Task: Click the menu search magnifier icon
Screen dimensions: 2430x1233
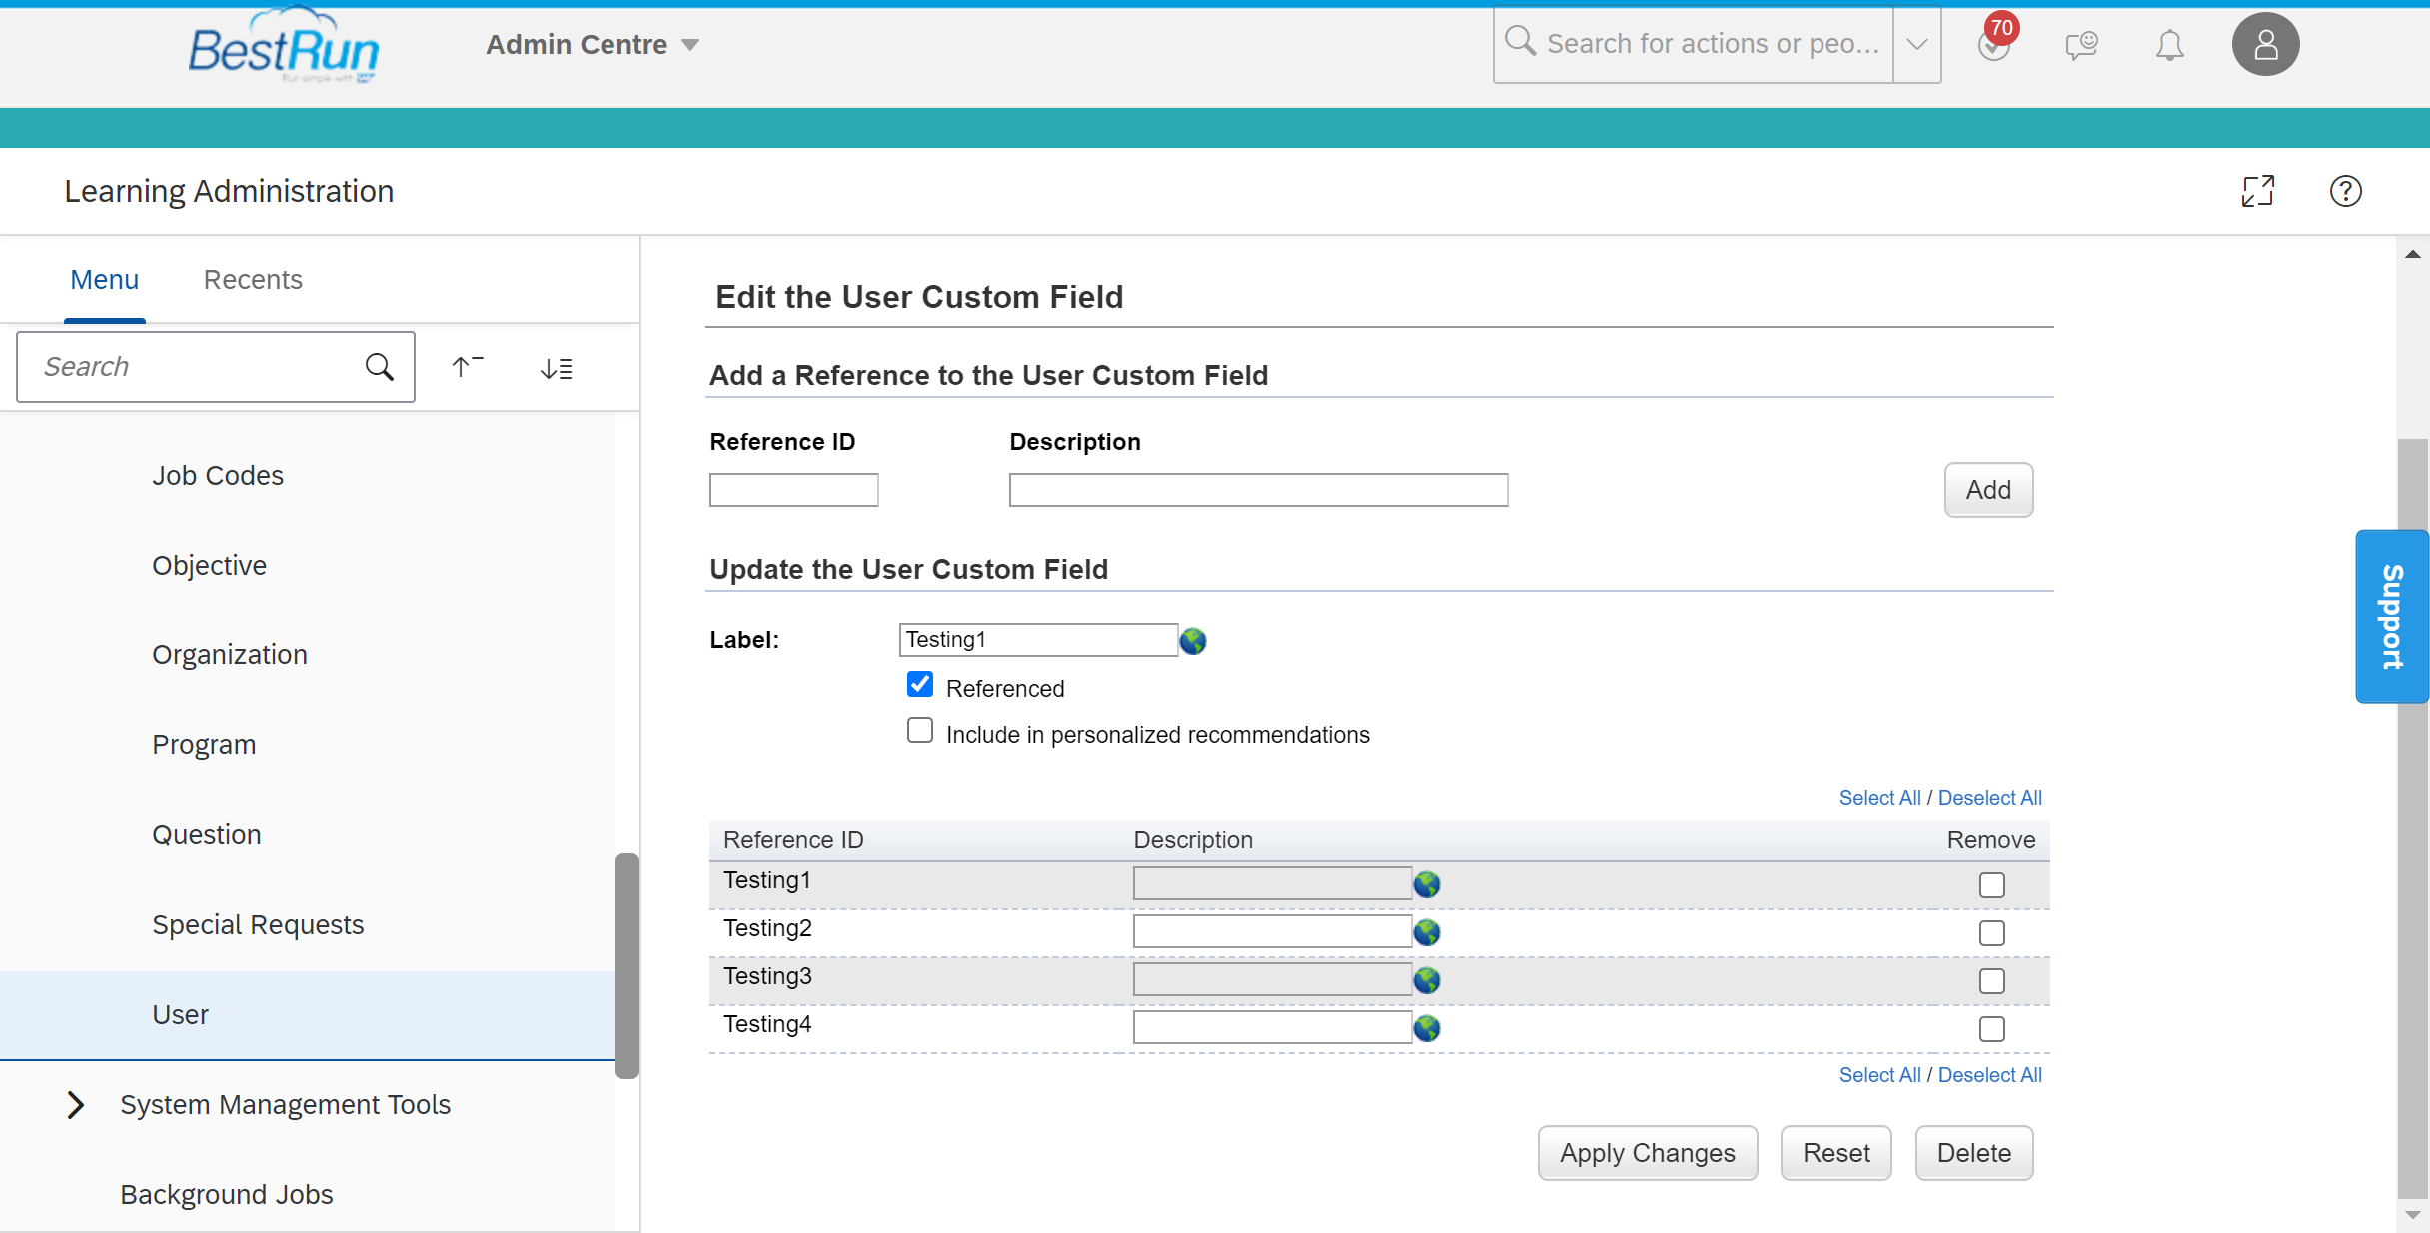Action: click(x=380, y=367)
